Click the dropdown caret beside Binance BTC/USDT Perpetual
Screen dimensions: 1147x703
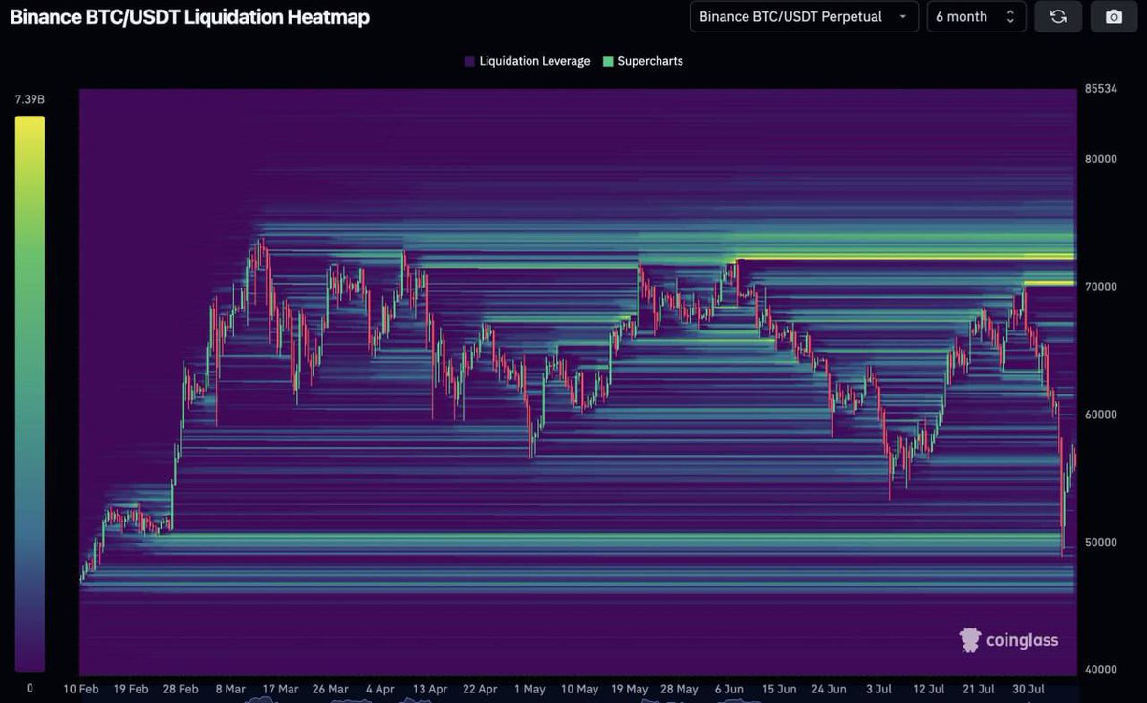(903, 16)
